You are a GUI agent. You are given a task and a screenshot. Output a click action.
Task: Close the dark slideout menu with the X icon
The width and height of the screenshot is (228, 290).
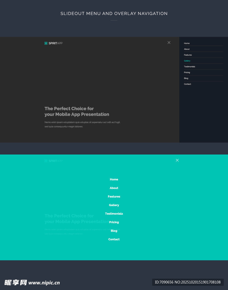tap(169, 42)
